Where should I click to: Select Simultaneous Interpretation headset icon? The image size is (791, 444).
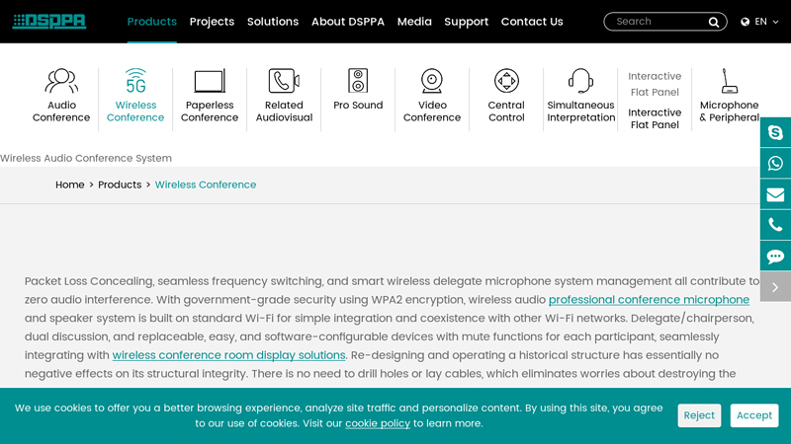[x=580, y=81]
